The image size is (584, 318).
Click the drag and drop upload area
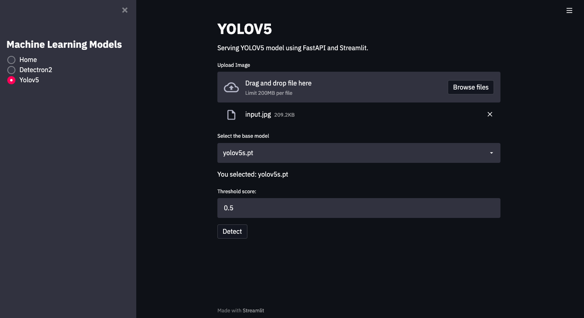[359, 87]
